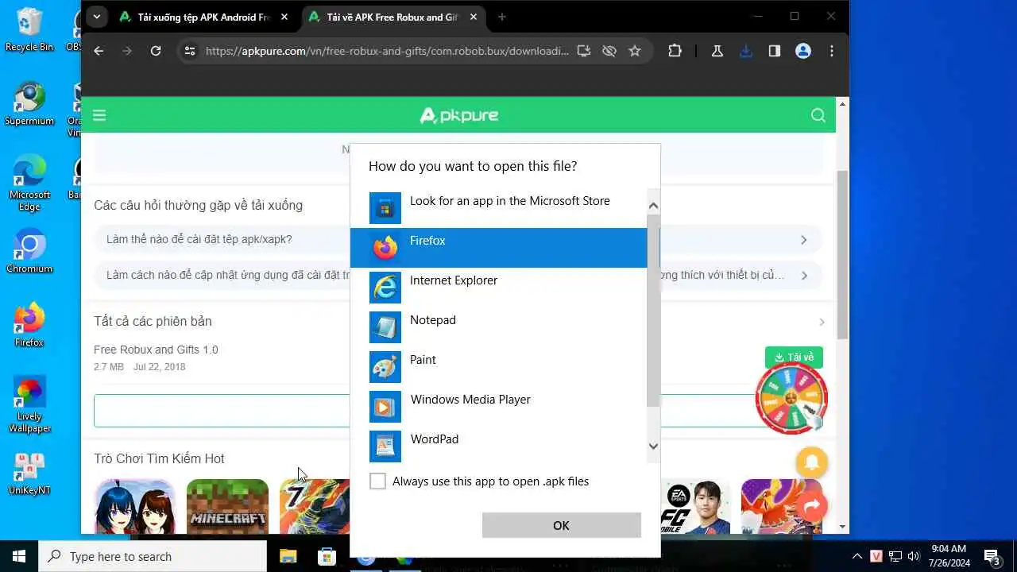The image size is (1017, 572).
Task: Check Always use this app for .apk files
Action: 378,481
